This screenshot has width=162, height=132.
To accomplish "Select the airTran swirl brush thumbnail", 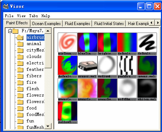I will click(x=67, y=43).
